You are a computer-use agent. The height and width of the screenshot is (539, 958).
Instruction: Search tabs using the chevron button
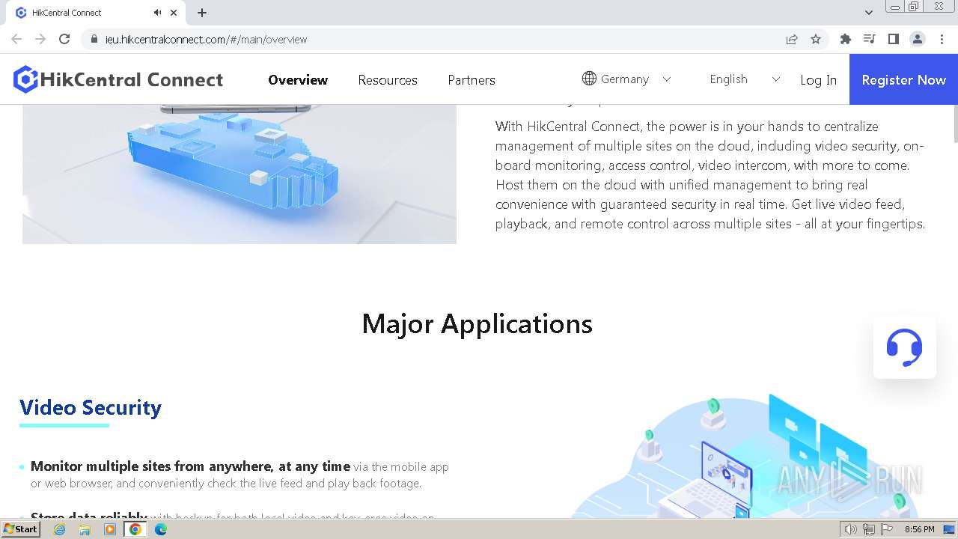pos(868,13)
